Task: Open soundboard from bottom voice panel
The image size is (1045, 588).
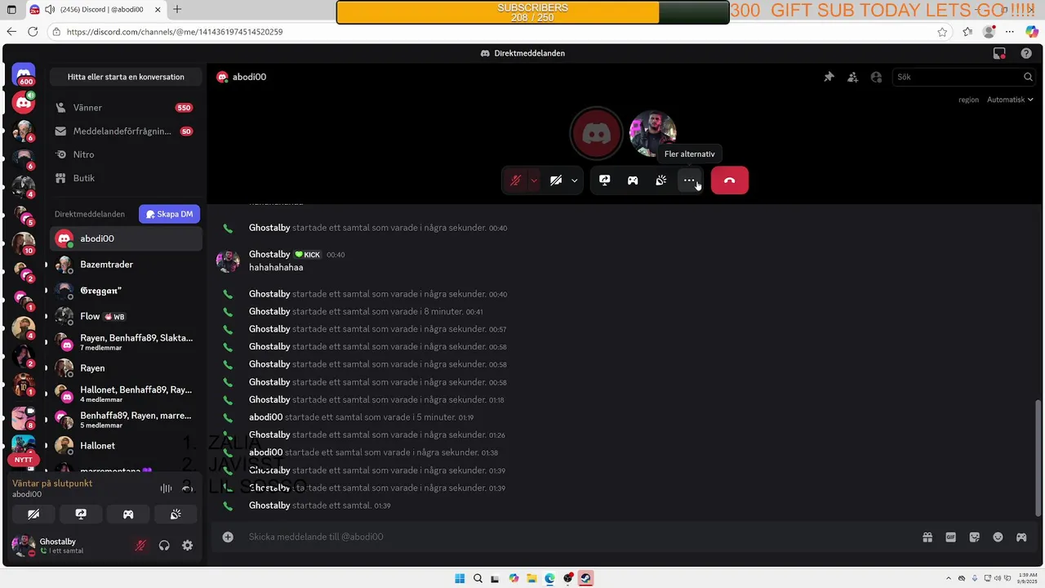Action: 176,514
